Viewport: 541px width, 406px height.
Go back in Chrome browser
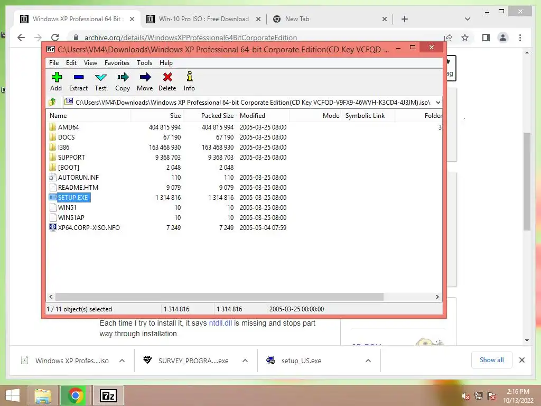point(21,38)
